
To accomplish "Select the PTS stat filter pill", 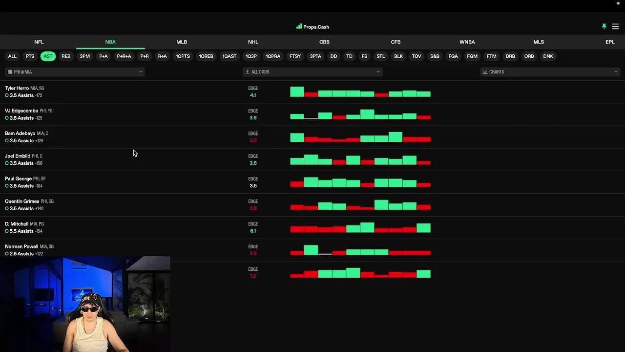I will tap(30, 56).
